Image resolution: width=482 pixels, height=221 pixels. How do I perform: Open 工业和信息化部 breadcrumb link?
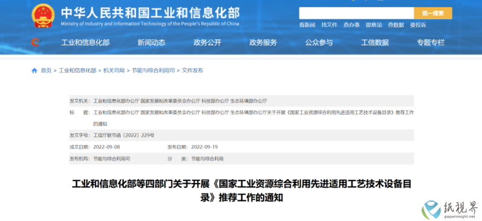pos(77,71)
